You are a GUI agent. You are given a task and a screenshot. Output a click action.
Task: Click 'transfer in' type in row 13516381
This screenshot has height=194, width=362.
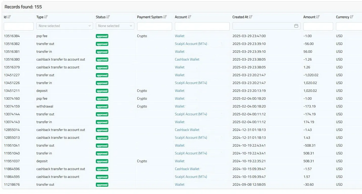tap(44, 51)
